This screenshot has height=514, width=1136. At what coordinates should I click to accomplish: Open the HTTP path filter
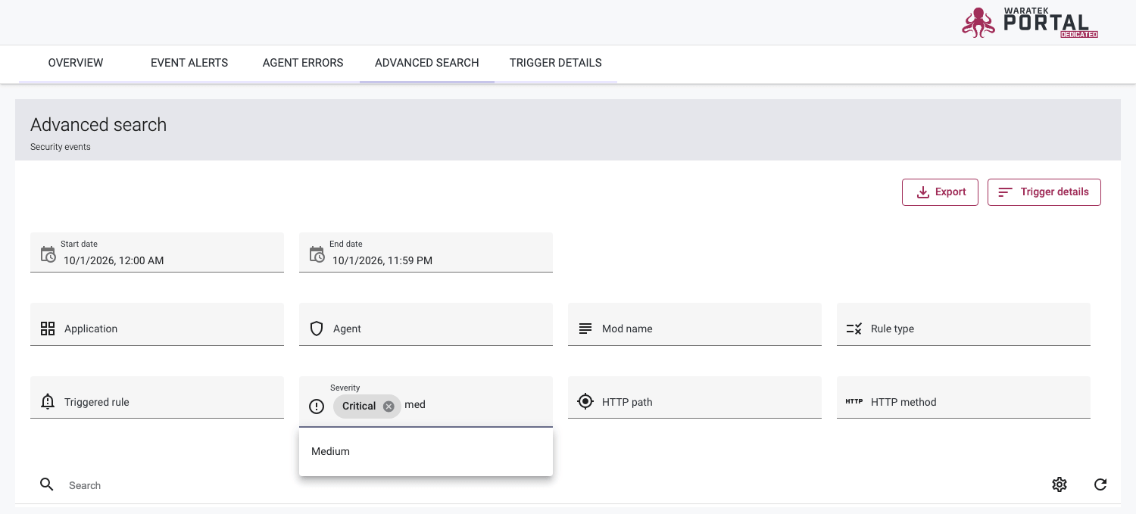pyautogui.click(x=694, y=397)
